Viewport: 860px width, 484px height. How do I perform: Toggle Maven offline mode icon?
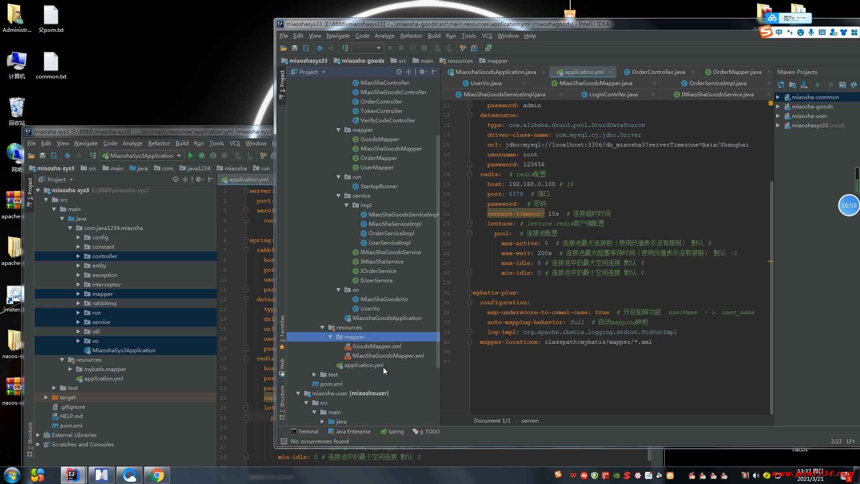coord(854,85)
